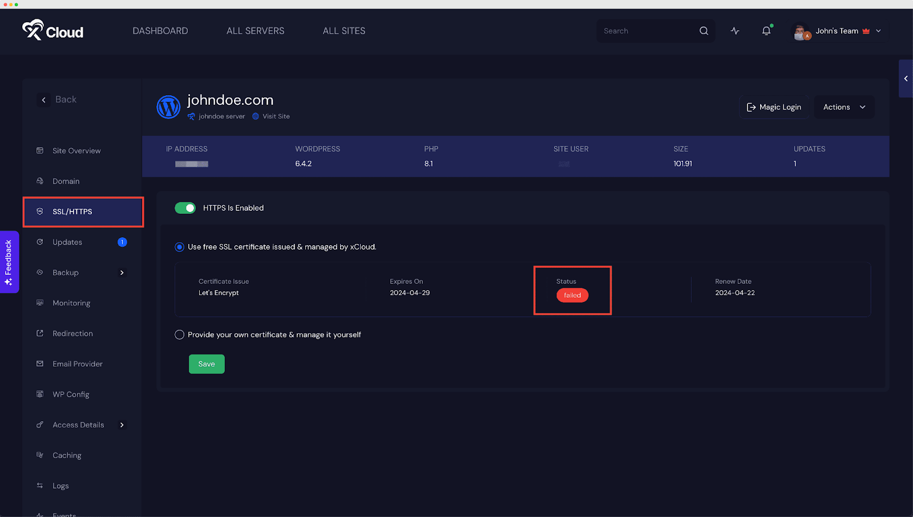This screenshot has height=517, width=913.
Task: Click the activity pulse icon in header
Action: 734,31
